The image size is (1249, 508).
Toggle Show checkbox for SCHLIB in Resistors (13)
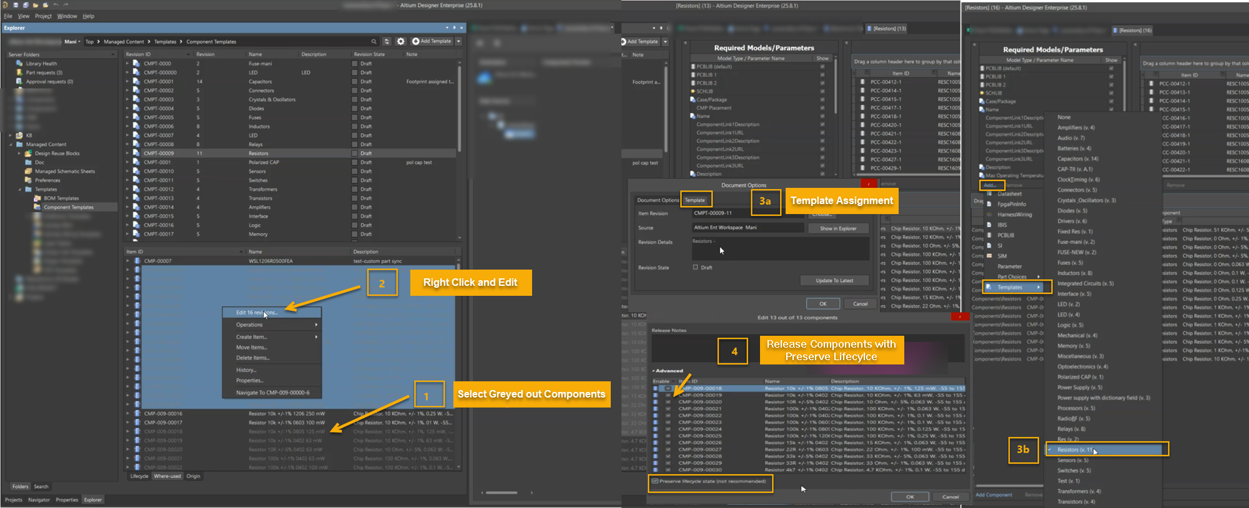point(822,91)
